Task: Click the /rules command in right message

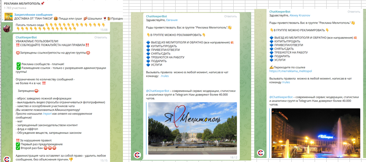Action: (x=286, y=82)
